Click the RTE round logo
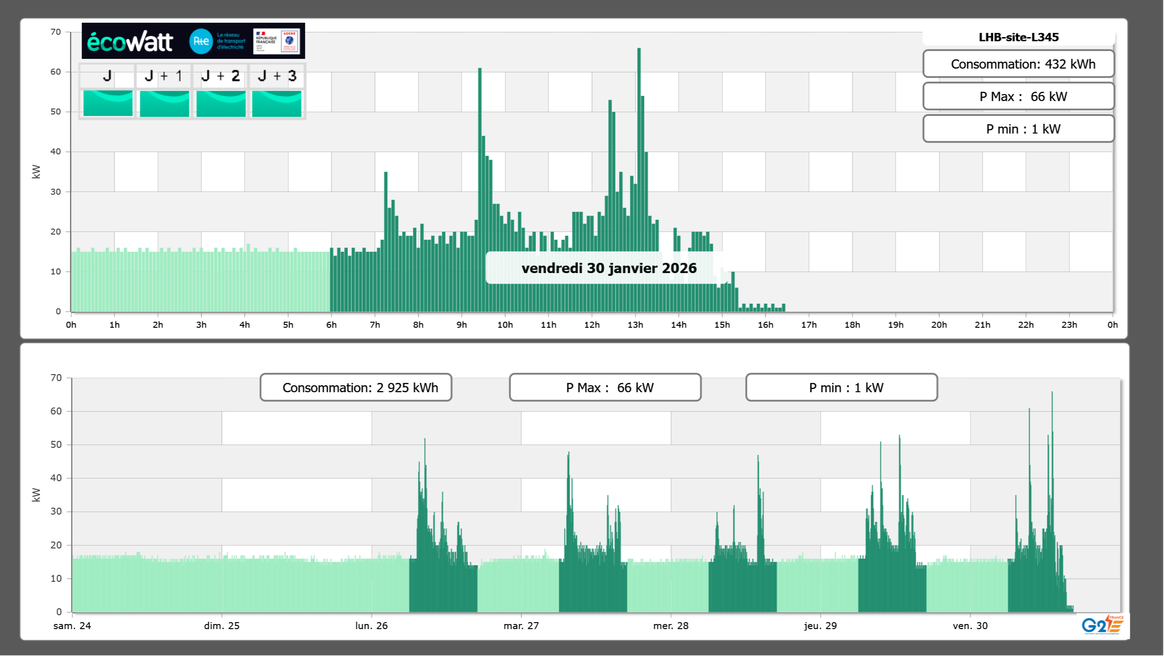Screen dimensions: 1164x656 (201, 41)
